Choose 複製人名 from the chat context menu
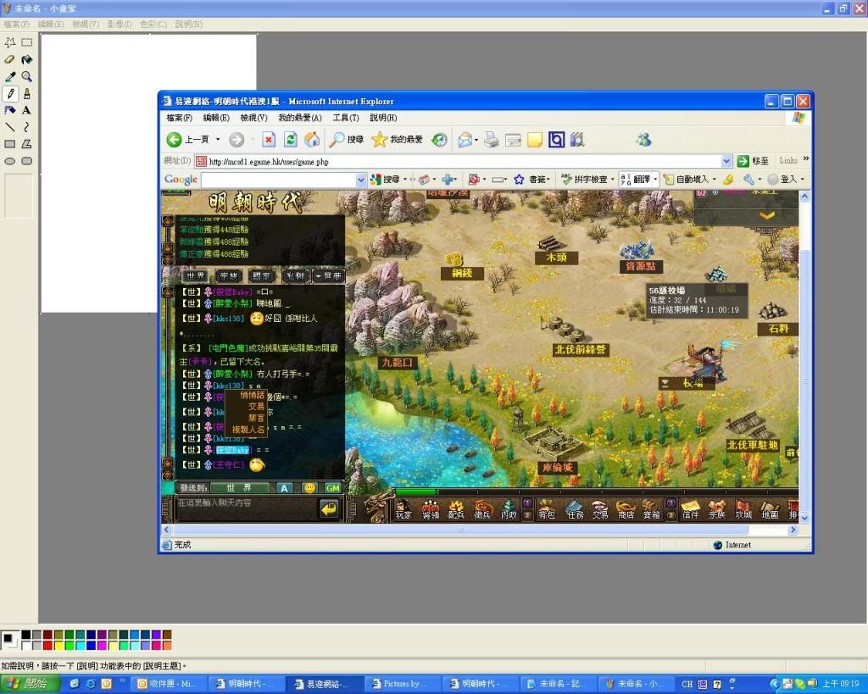Screen dimensions: 868x694 point(248,430)
